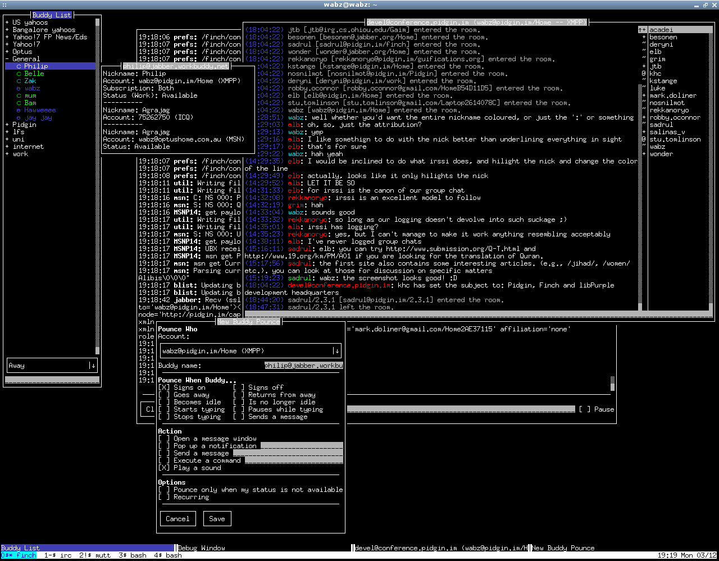Switch to screen tab 2 mutt
Viewport: 719px width, 561px height.
tap(95, 555)
